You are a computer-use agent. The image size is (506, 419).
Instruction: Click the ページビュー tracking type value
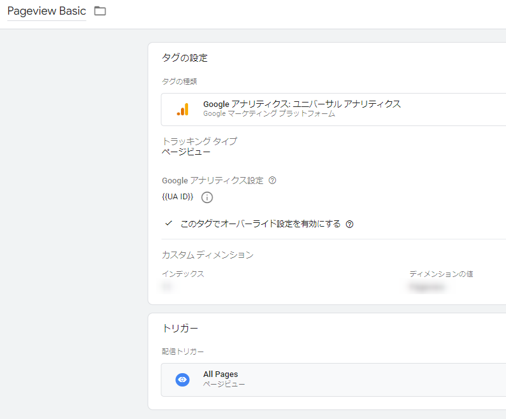(186, 152)
